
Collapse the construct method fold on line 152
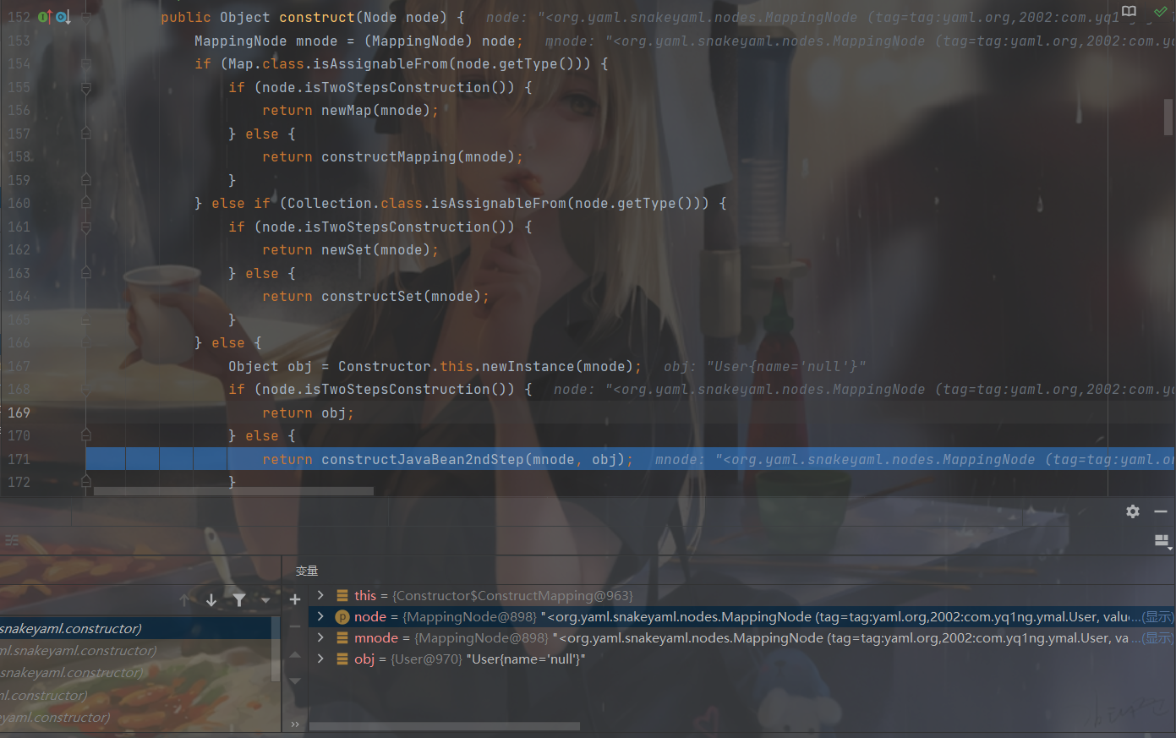pyautogui.click(x=86, y=17)
